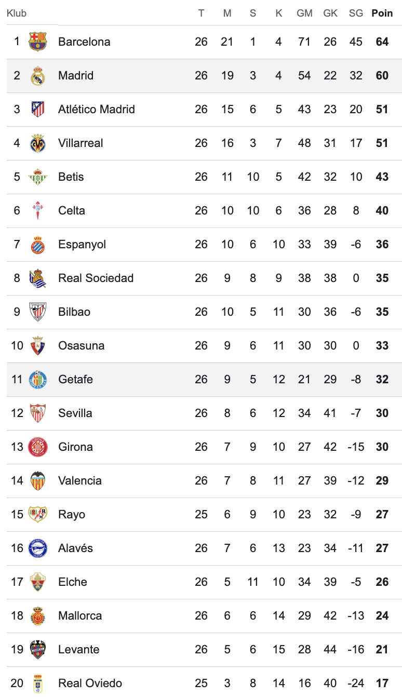Click the Villarreal yellow crest
Screen dimensions: 402x697
pyautogui.click(x=37, y=143)
